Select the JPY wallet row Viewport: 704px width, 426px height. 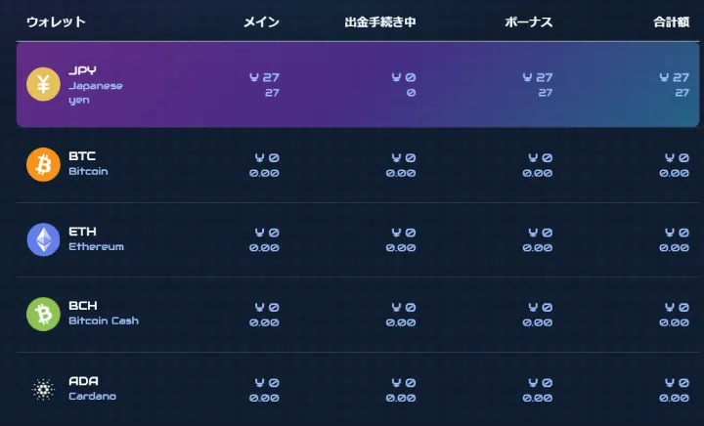pyautogui.click(x=358, y=84)
